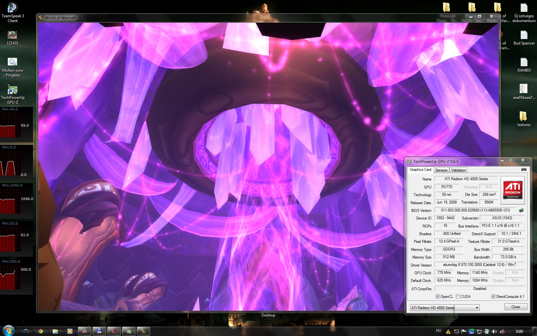Open the textures folder on the desktop
The image size is (537, 336).
point(524,119)
